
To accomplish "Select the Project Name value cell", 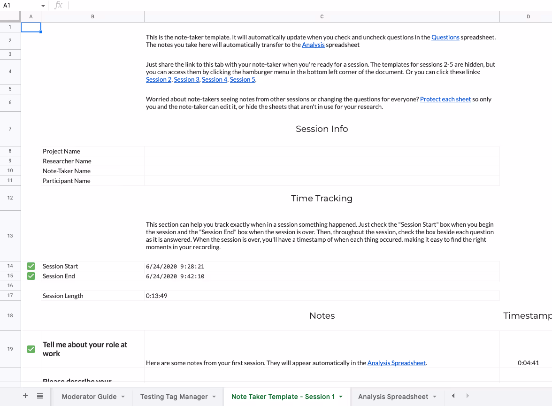I will coord(322,151).
